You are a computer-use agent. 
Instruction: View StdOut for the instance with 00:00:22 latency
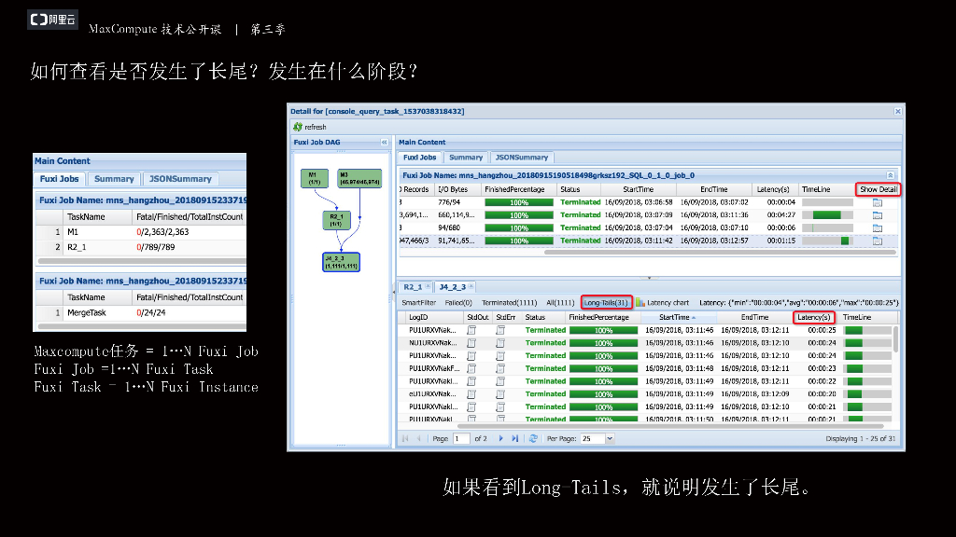[471, 381]
